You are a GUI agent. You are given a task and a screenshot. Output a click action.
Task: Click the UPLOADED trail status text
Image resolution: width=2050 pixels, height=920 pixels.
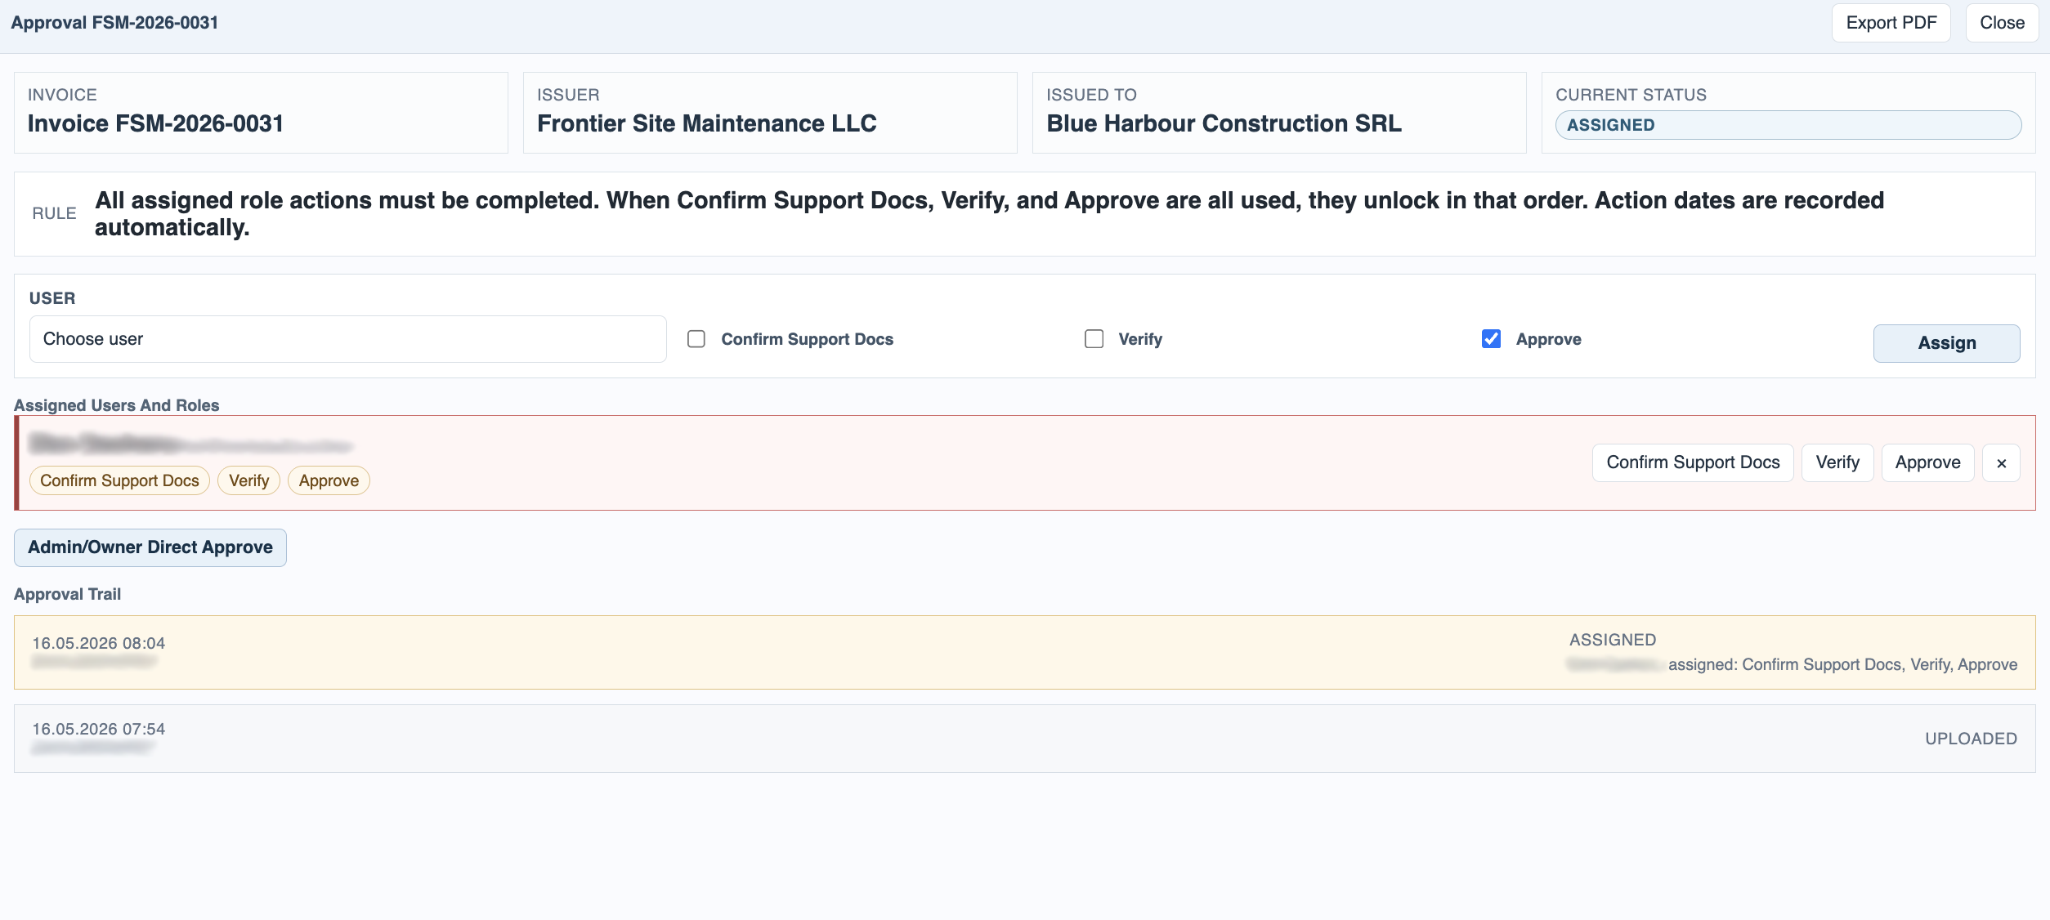(1971, 739)
